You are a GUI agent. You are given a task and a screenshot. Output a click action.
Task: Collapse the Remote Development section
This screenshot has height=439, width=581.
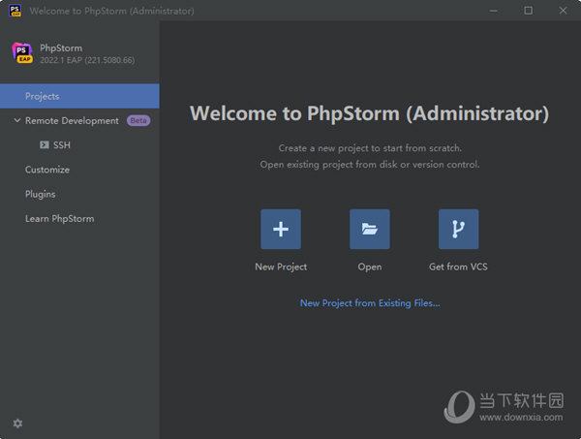pos(17,120)
